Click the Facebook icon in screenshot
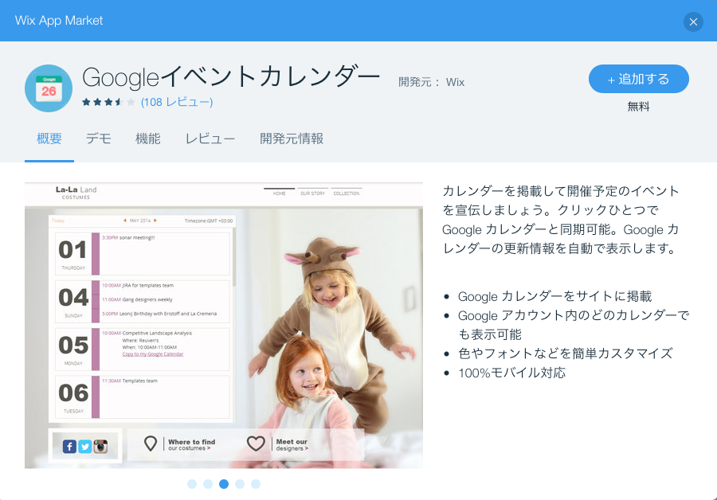This screenshot has width=717, height=500. [x=69, y=447]
